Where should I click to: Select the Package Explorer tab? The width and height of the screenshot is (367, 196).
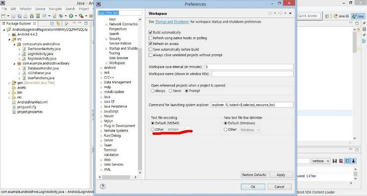19,23
